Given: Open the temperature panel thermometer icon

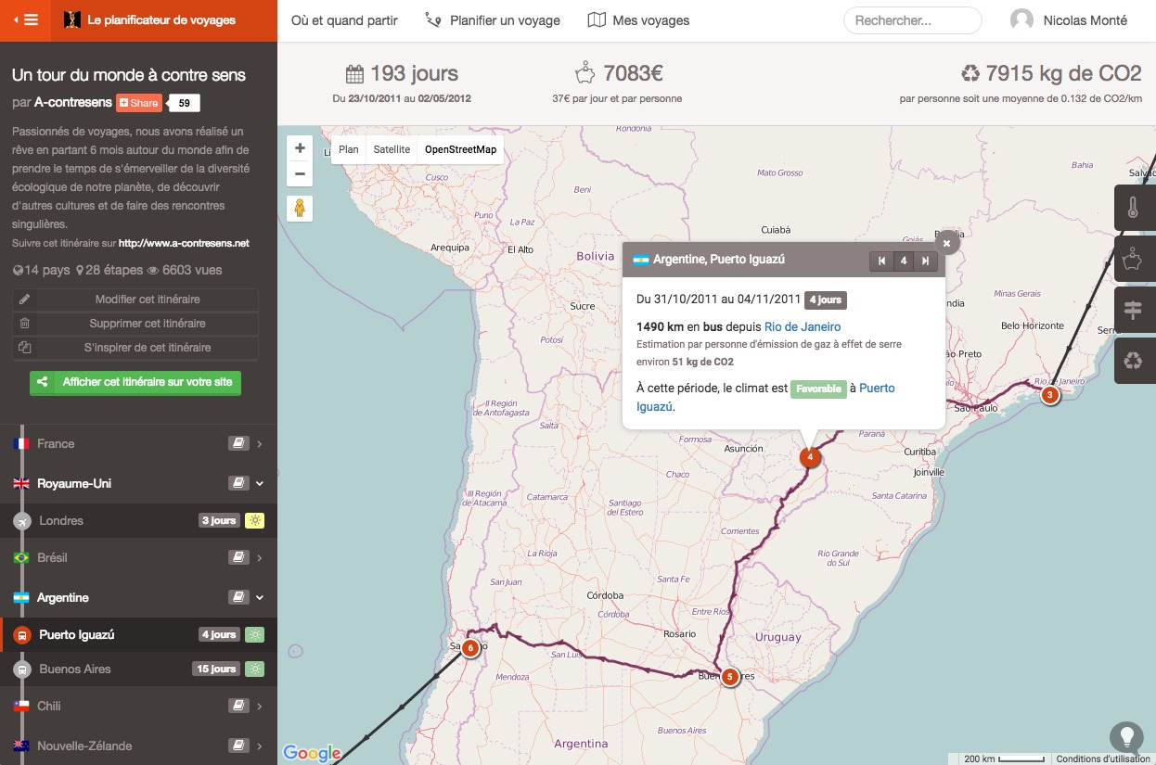Looking at the screenshot, I should pyautogui.click(x=1133, y=208).
